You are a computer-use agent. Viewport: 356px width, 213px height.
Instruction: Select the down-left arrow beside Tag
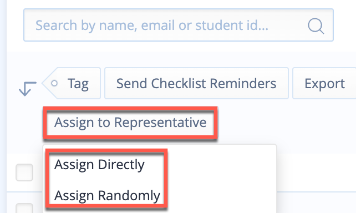point(28,89)
